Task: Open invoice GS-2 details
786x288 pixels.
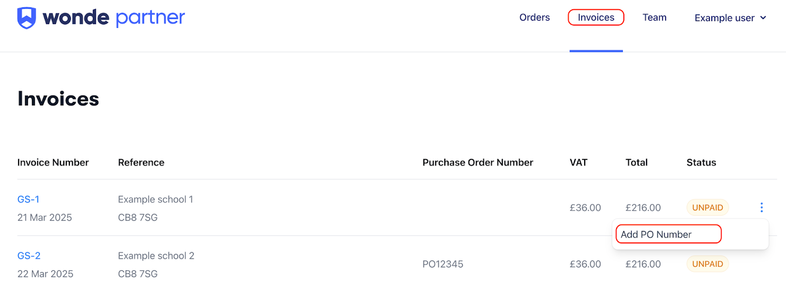Action: coord(29,255)
